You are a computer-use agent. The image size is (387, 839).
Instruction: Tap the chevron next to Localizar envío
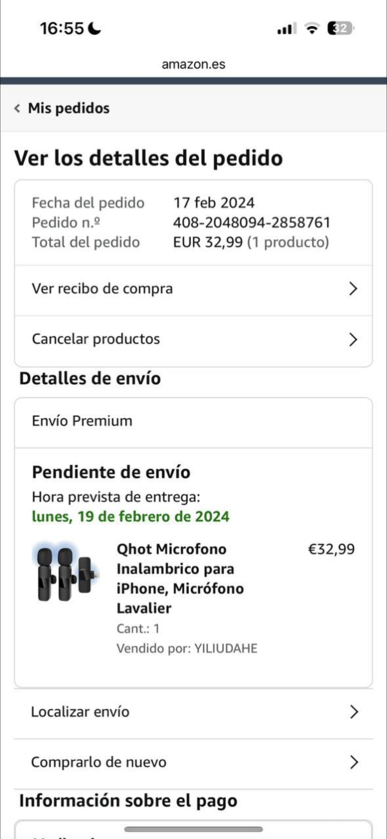tap(354, 712)
